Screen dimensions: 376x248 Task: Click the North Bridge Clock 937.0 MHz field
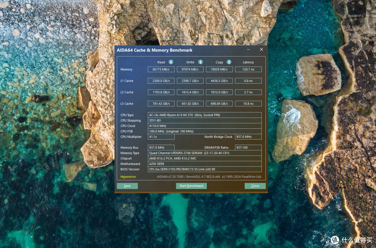248,137
